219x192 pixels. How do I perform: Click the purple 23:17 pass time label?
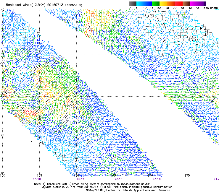coord(80,179)
